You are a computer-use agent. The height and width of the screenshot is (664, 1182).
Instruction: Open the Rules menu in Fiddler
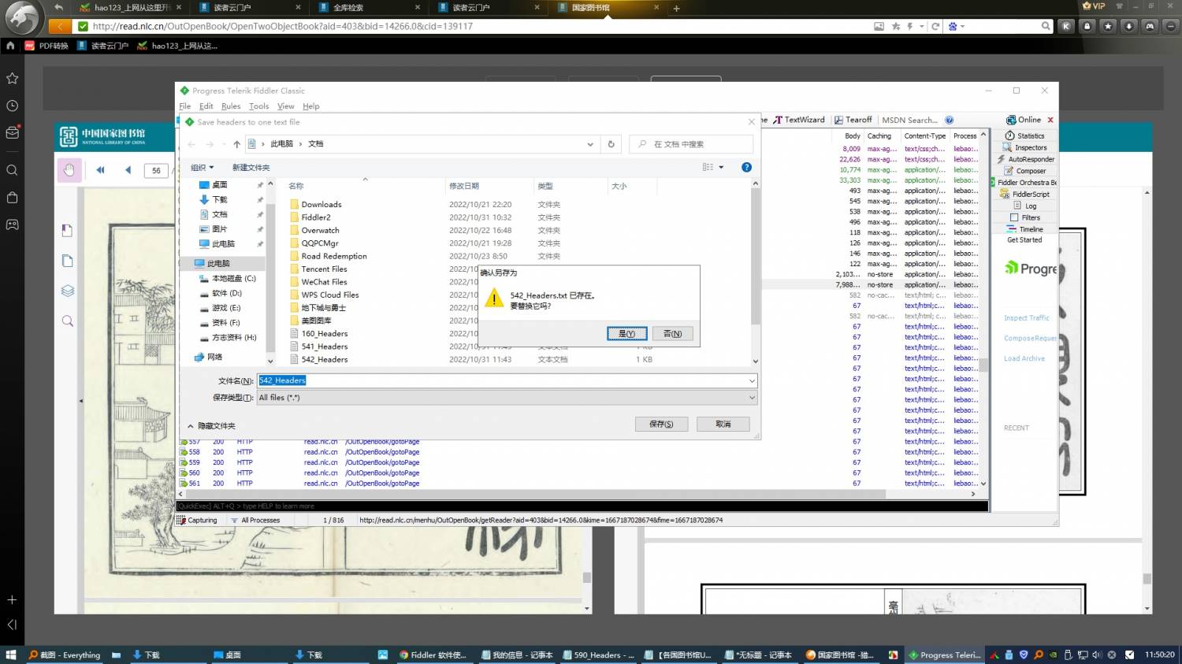(231, 106)
